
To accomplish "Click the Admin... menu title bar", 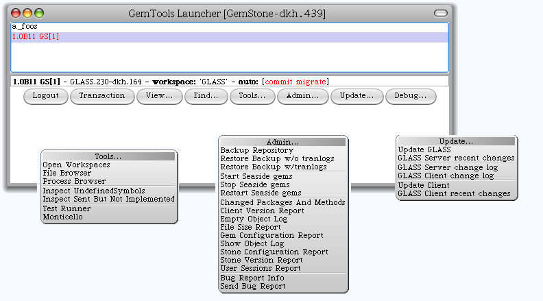I will 283,142.
